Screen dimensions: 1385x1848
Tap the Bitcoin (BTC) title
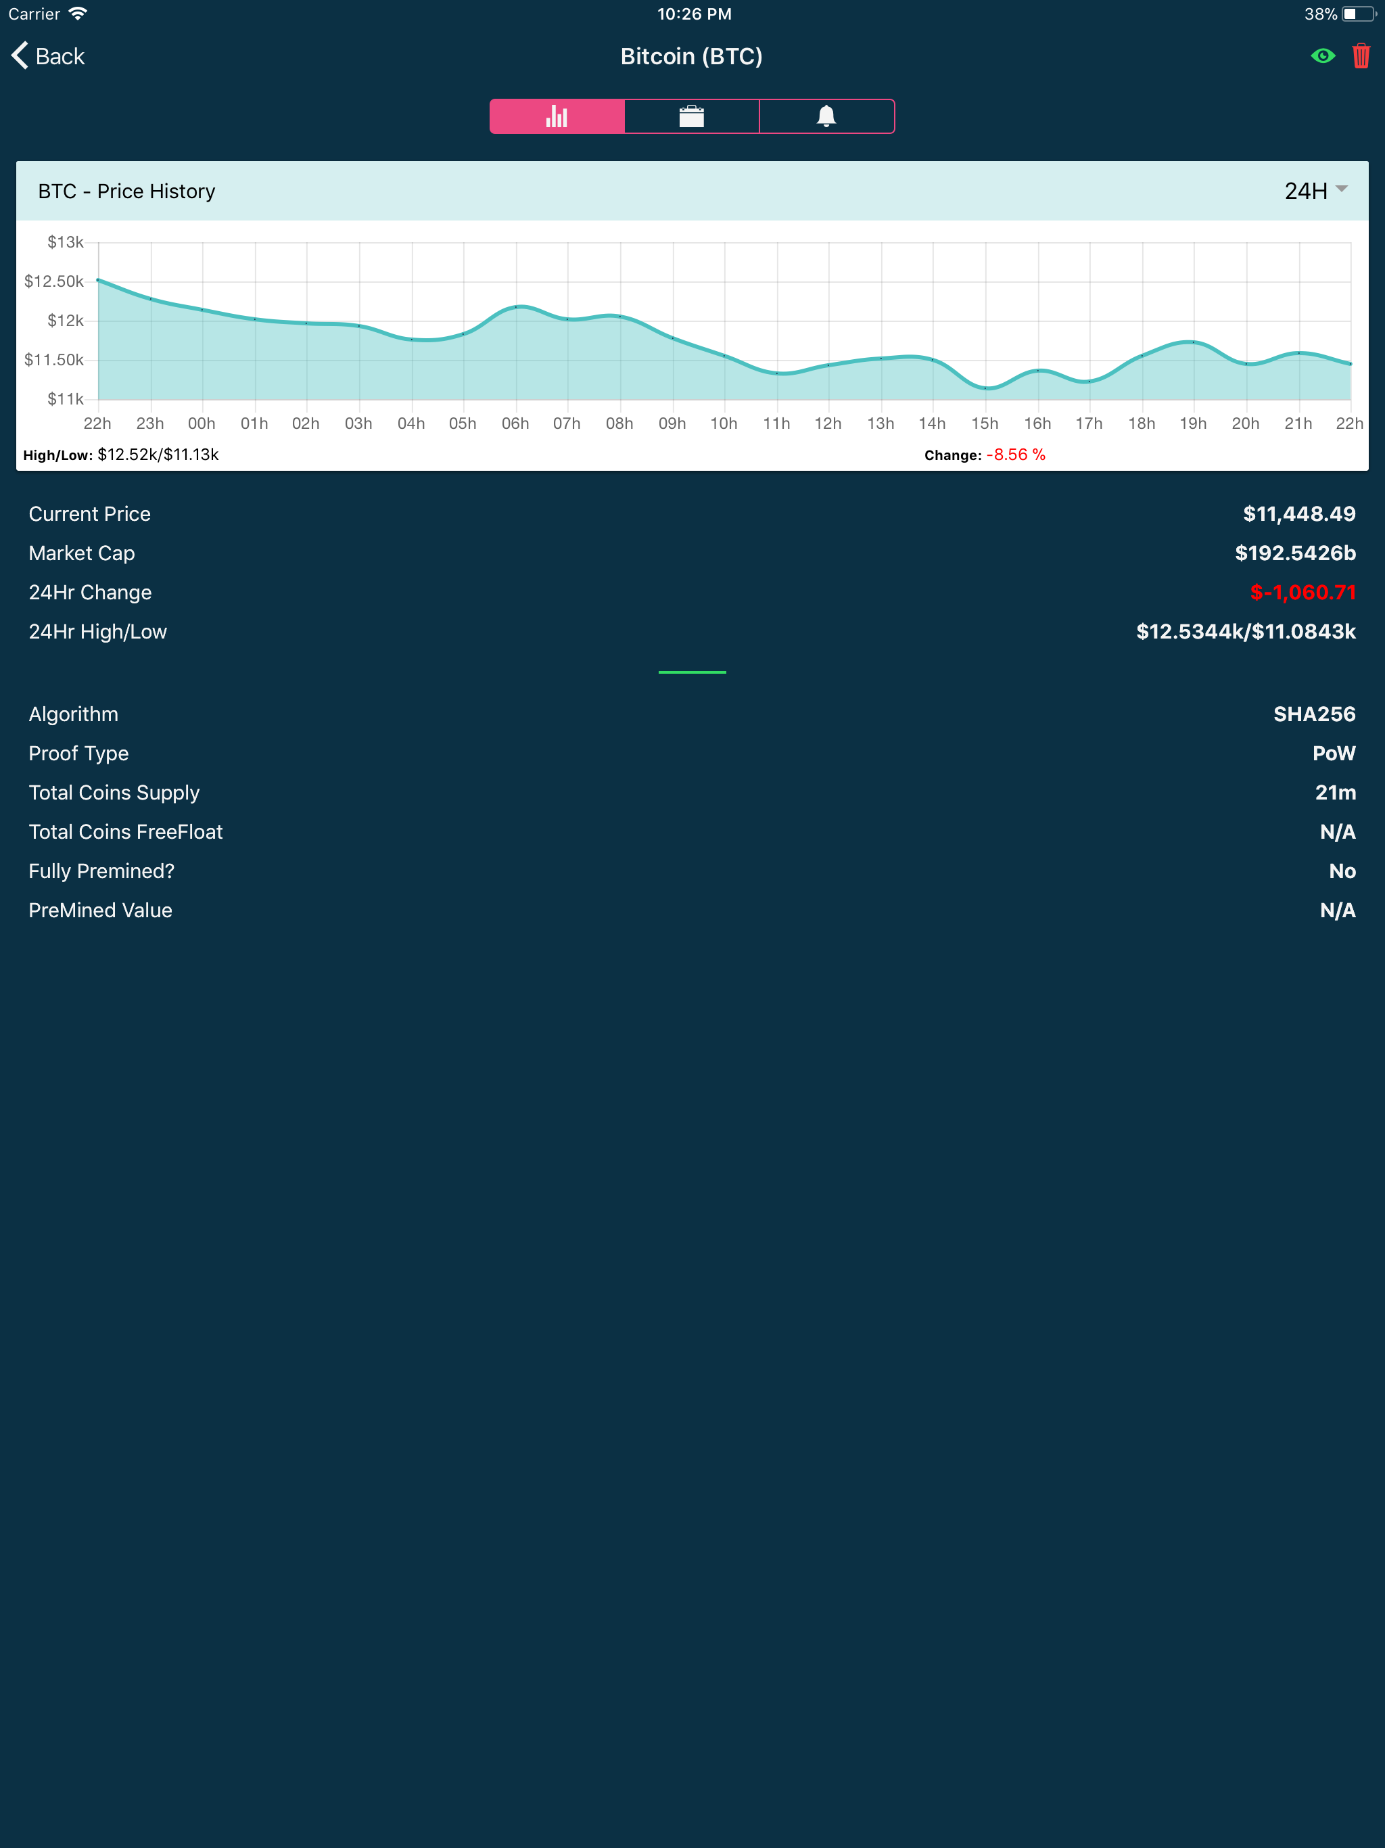tap(692, 56)
